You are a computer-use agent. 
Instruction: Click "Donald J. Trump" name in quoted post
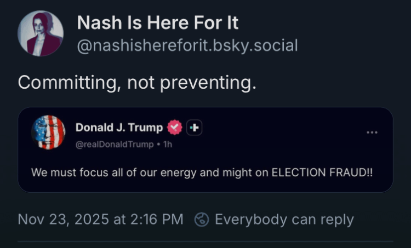[x=119, y=128]
